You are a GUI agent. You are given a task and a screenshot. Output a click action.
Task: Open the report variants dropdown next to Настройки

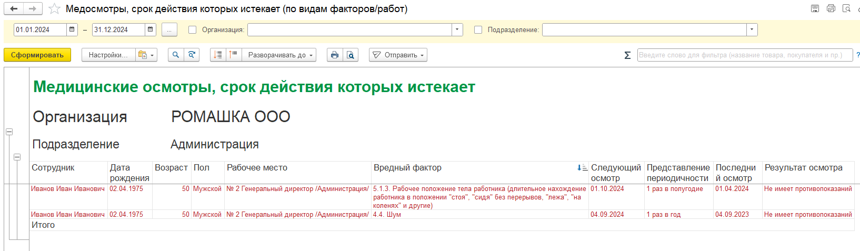[146, 55]
